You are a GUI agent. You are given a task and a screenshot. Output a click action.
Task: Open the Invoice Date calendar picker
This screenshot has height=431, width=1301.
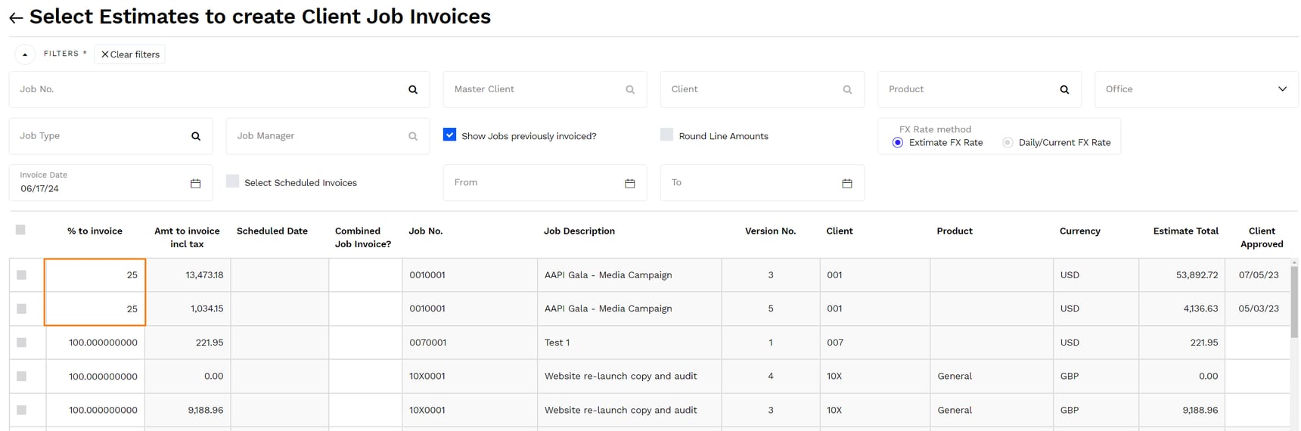coord(195,183)
